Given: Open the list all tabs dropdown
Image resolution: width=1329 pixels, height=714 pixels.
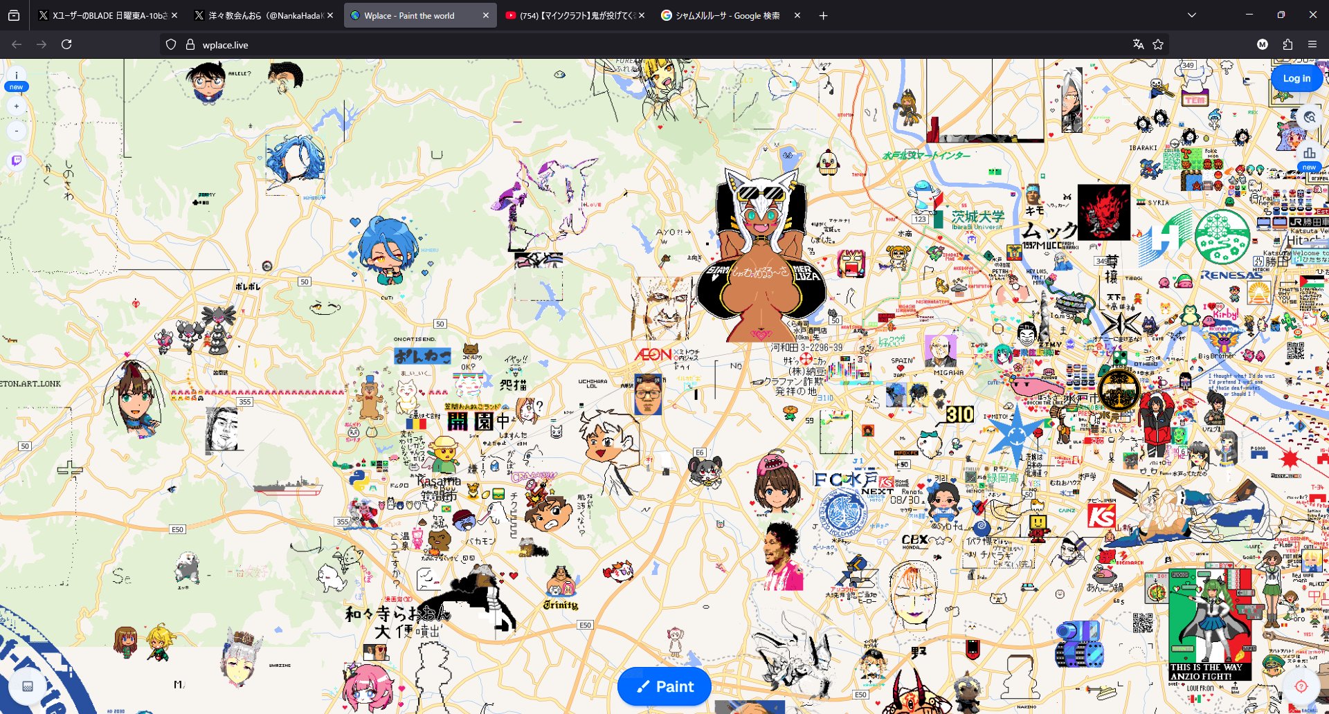Looking at the screenshot, I should coord(1191,15).
